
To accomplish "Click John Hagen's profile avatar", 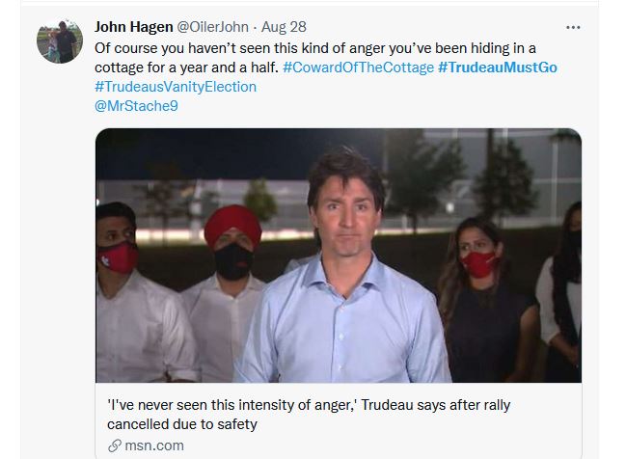I will point(60,40).
